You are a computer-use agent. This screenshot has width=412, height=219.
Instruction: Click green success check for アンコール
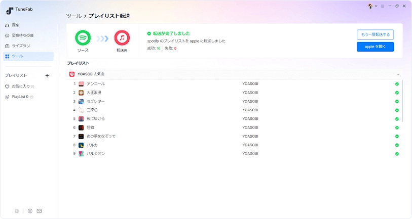pos(397,84)
